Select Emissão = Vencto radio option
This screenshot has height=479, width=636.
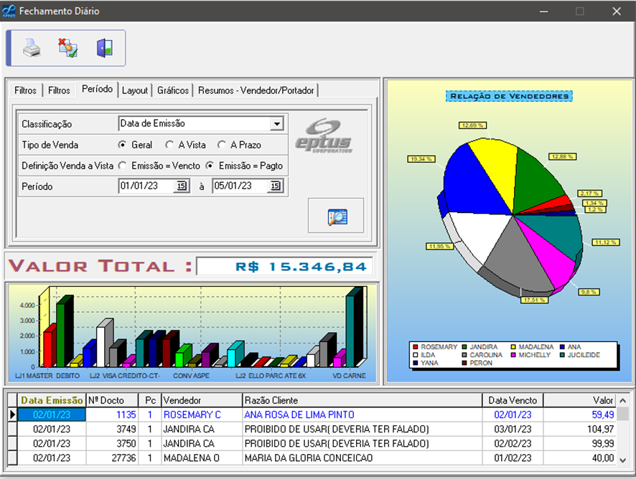click(x=123, y=166)
